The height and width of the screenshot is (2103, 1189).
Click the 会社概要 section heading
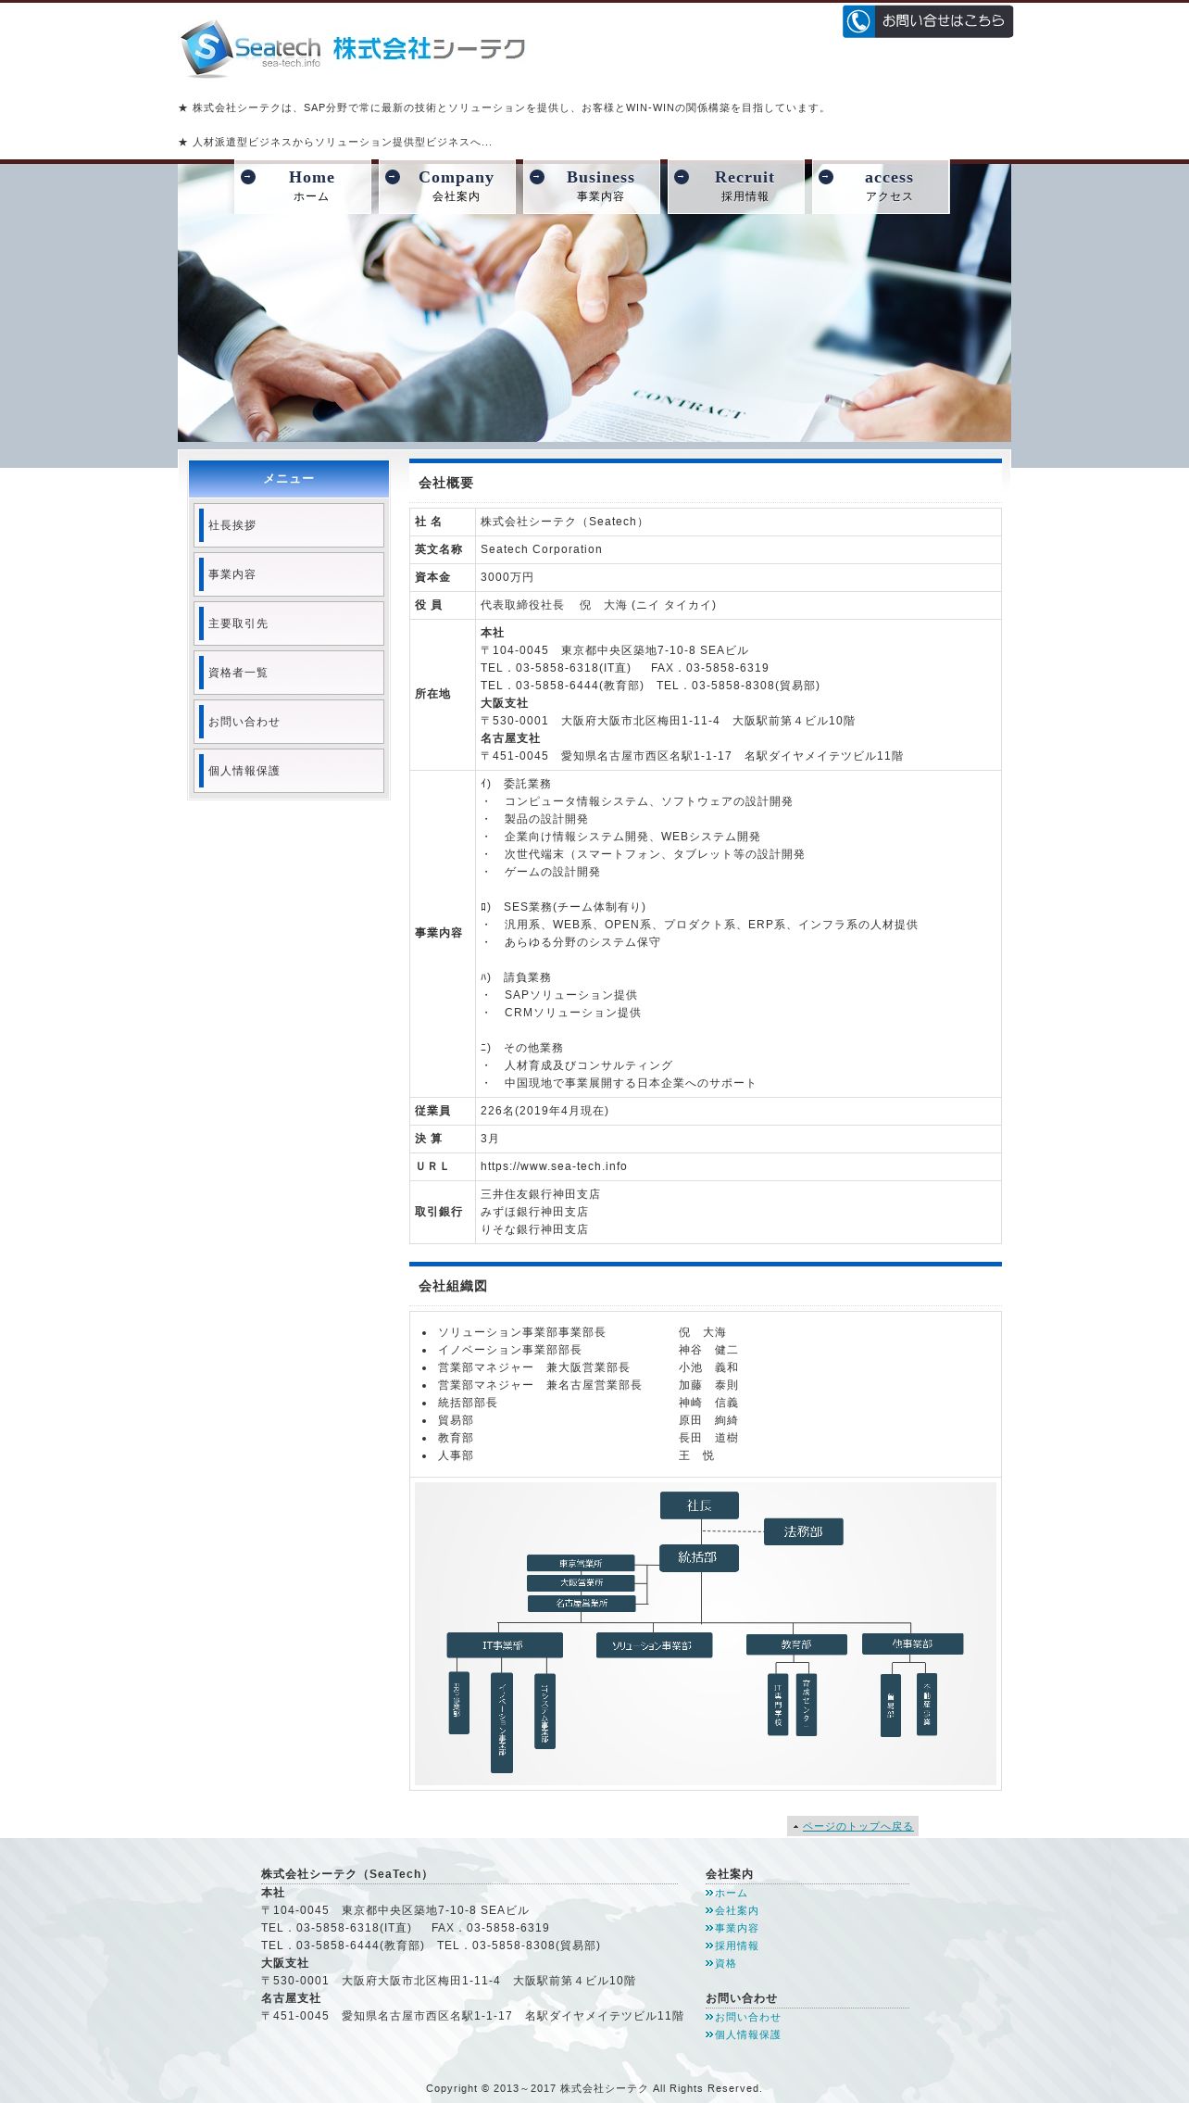pos(446,483)
